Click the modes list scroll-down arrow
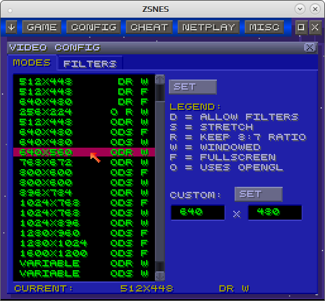The width and height of the screenshot is (325, 301). (x=160, y=276)
